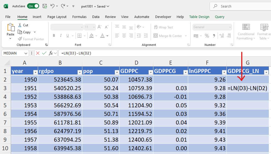The width and height of the screenshot is (271, 154).
Task: Toggle Italic formatting
Action: 60,36
